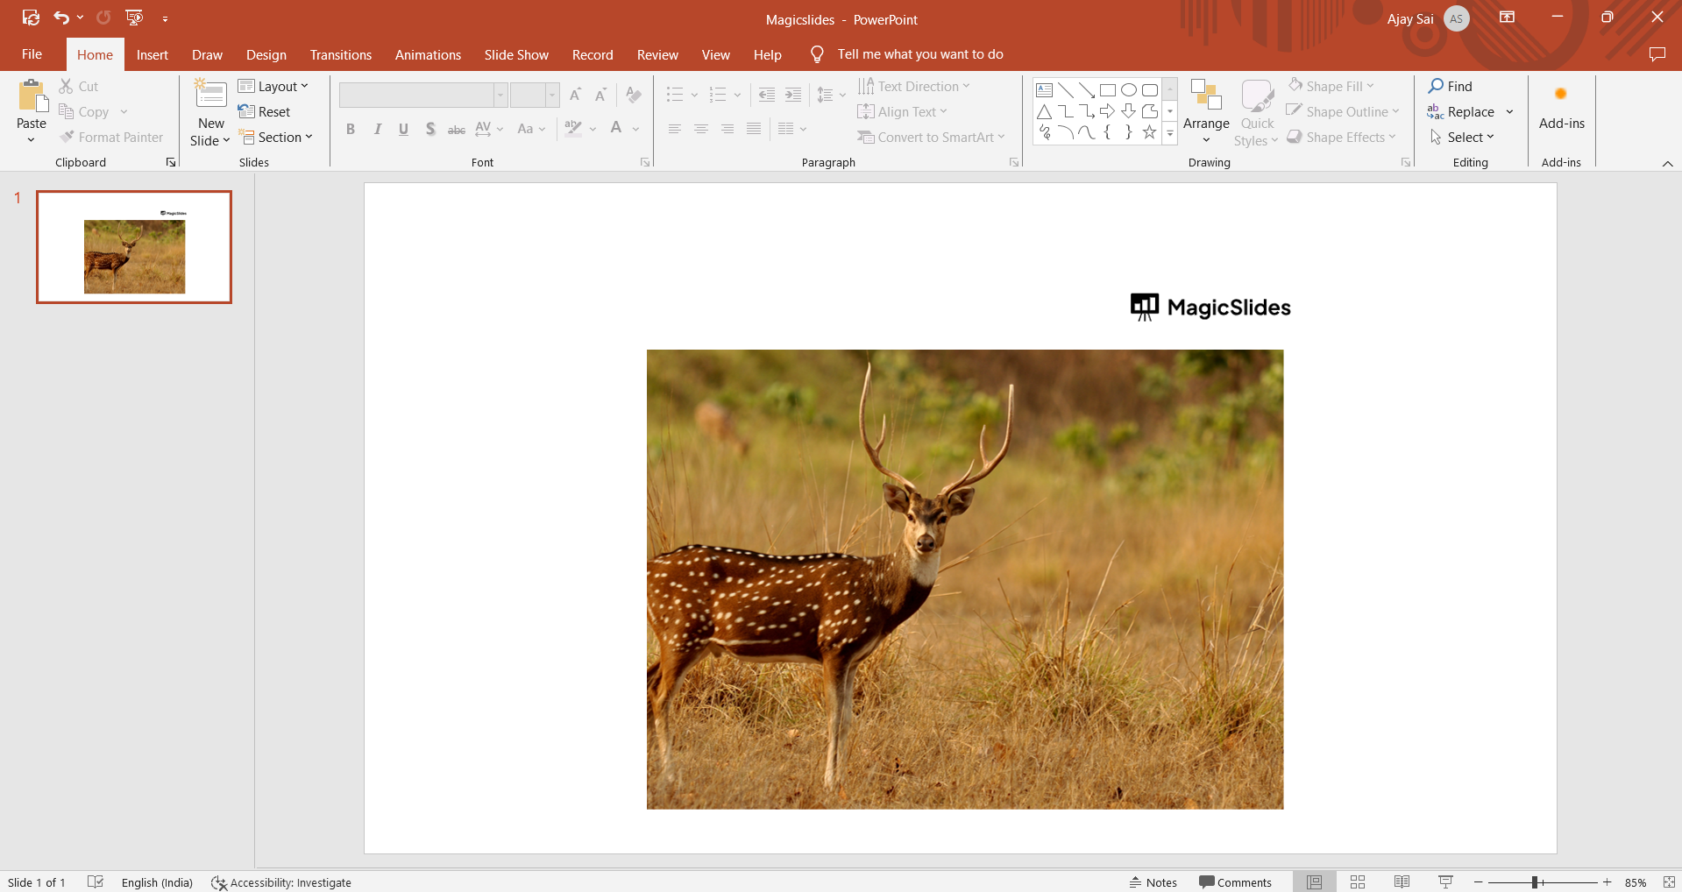Start slideshow from status bar icon

(1445, 882)
